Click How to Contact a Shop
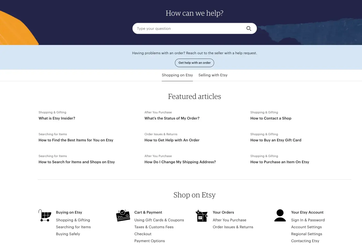Viewport: 362px width, 246px height. pyautogui.click(x=271, y=118)
